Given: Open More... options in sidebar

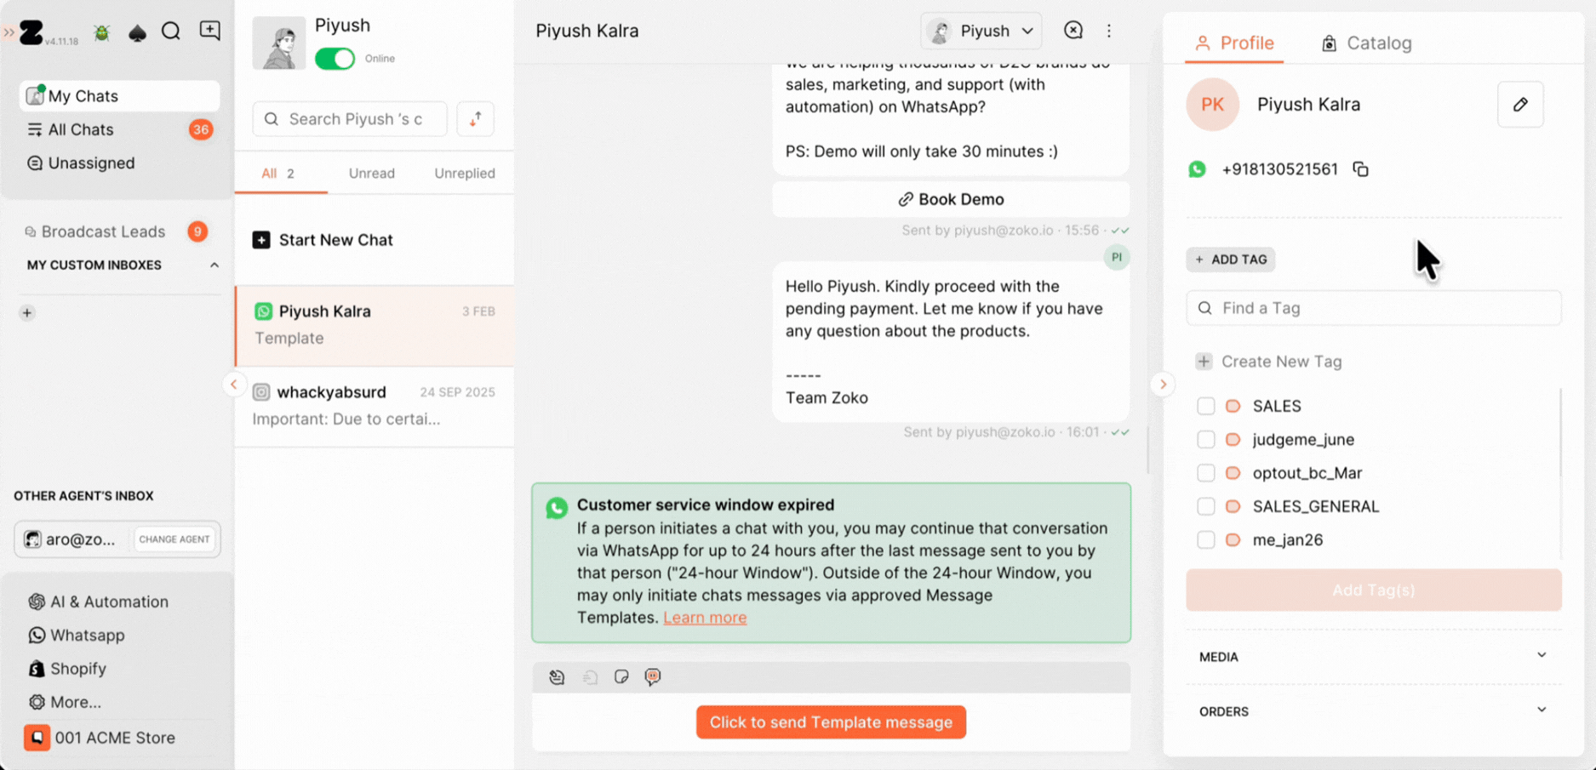Looking at the screenshot, I should pyautogui.click(x=65, y=702).
